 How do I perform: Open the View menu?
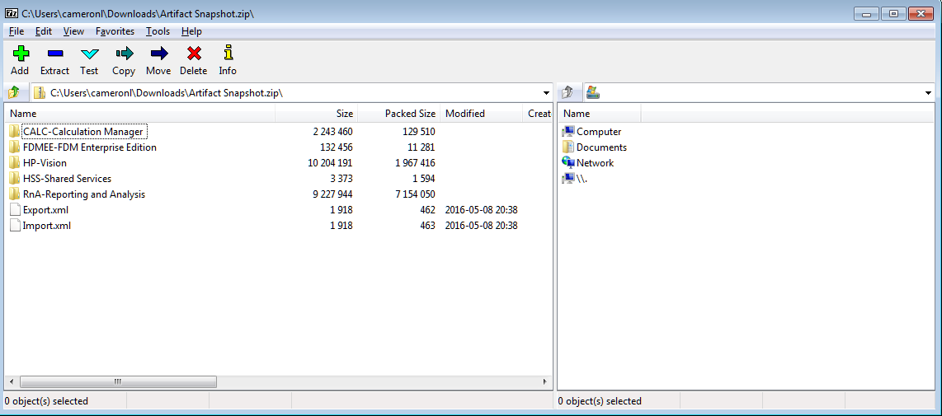73,31
